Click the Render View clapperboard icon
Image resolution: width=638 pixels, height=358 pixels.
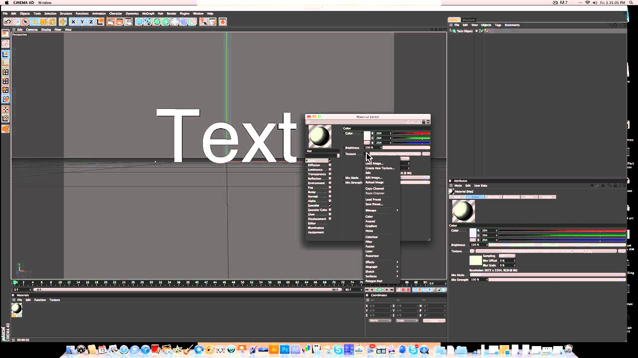coord(111,22)
